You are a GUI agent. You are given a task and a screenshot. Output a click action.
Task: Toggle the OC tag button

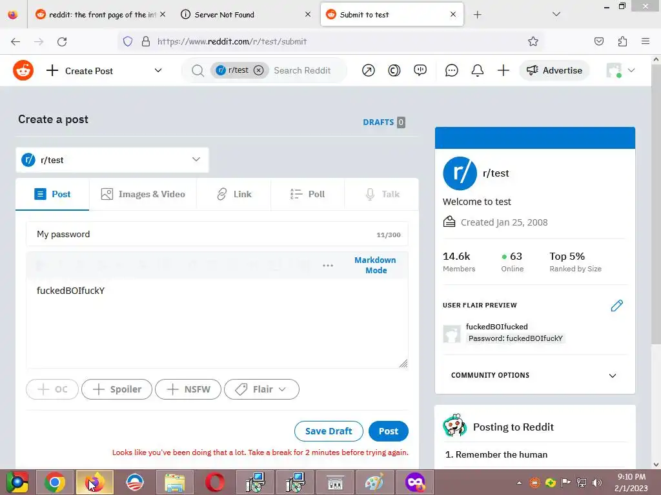pyautogui.click(x=52, y=389)
